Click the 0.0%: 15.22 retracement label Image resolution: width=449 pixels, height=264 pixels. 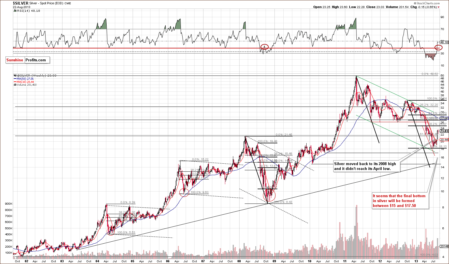[200, 159]
